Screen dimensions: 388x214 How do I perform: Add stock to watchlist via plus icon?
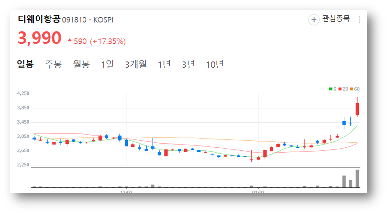click(x=314, y=19)
